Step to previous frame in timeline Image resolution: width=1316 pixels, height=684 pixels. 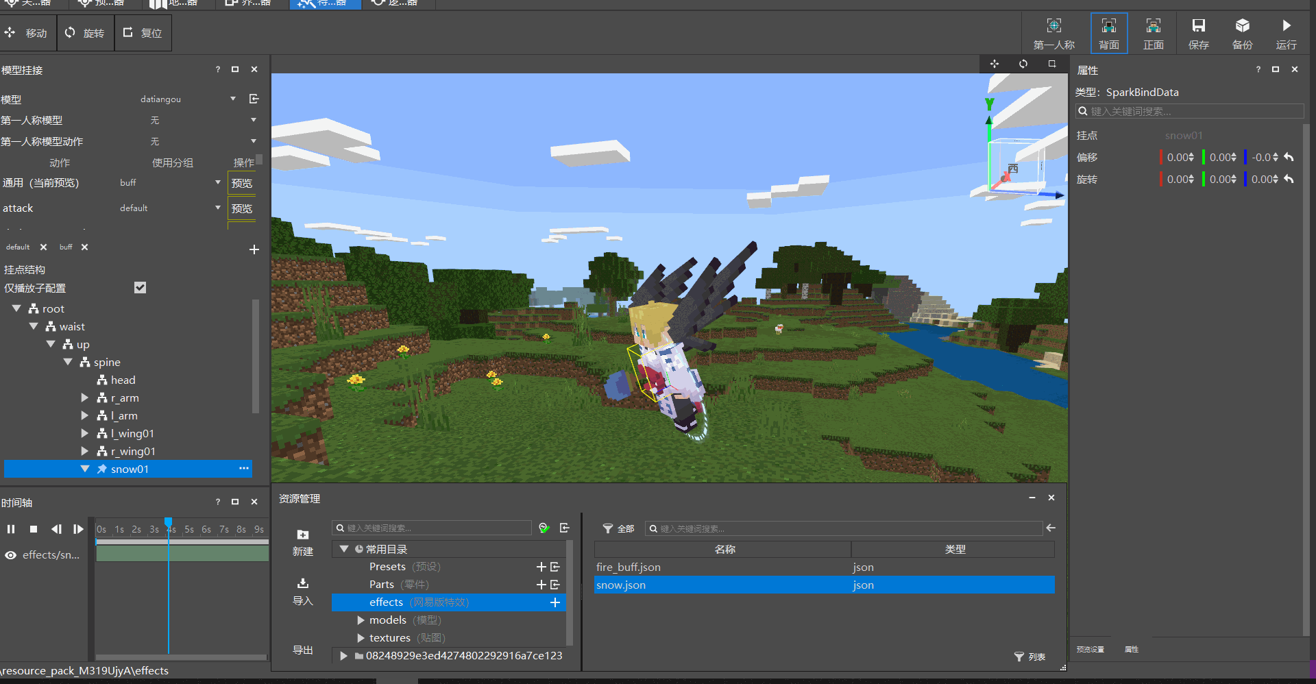56,529
